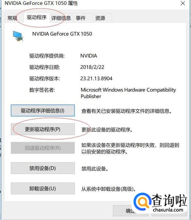
Task: Click the display adapter device icon
Action: coord(18,36)
